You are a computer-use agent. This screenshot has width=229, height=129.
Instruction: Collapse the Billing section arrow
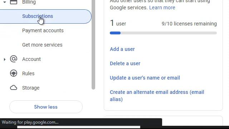[5, 2]
